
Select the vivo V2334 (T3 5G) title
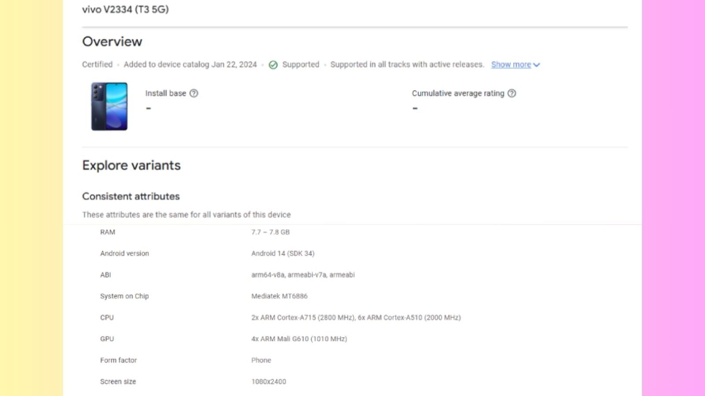(125, 9)
